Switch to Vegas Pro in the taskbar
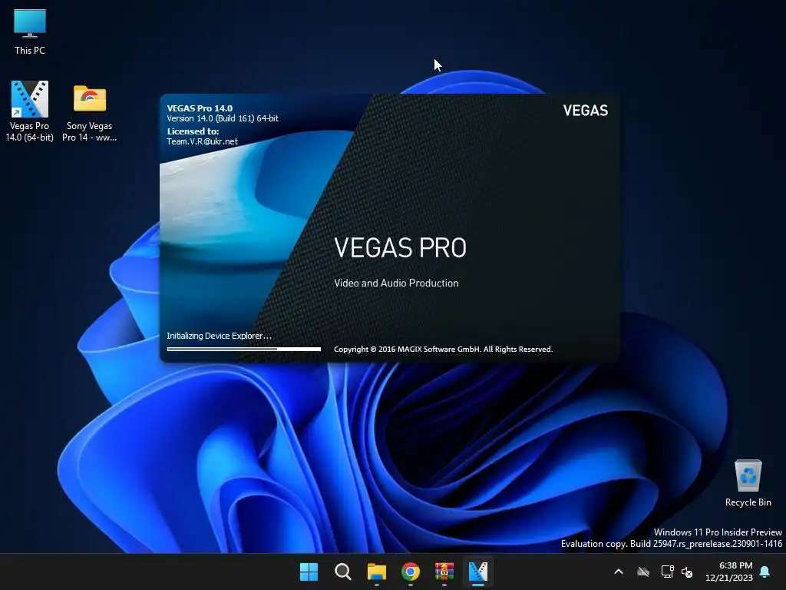This screenshot has height=590, width=786. (477, 572)
